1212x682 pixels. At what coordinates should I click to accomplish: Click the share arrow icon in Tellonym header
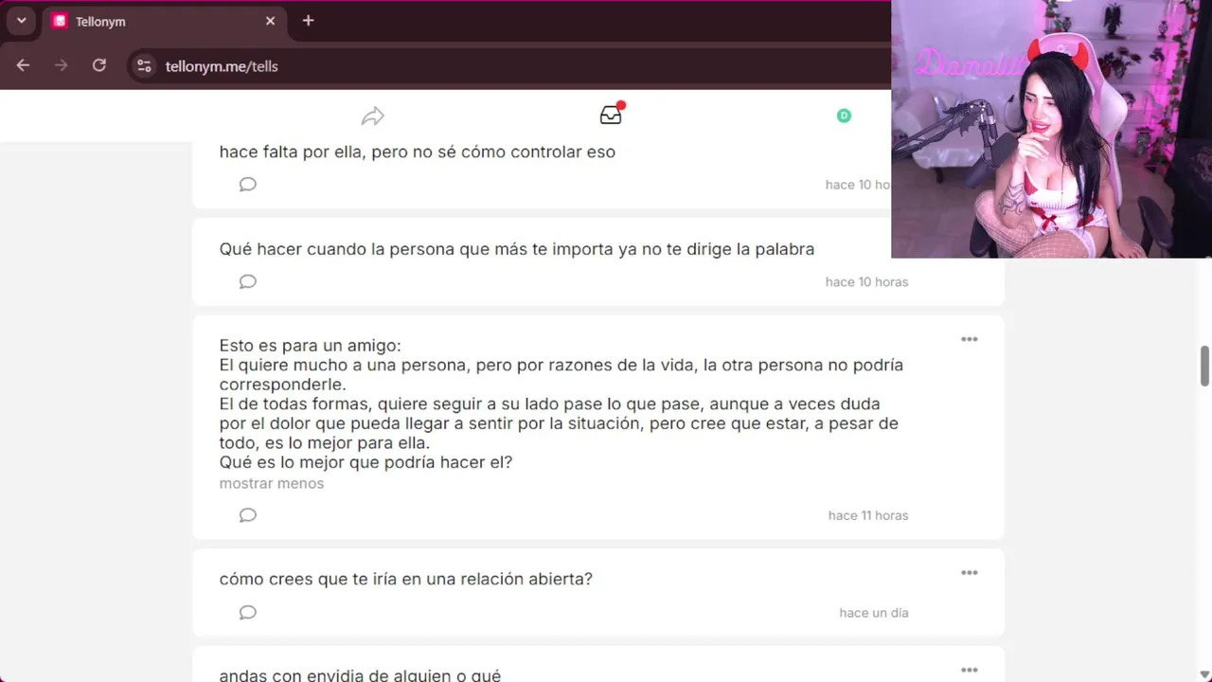coord(373,117)
